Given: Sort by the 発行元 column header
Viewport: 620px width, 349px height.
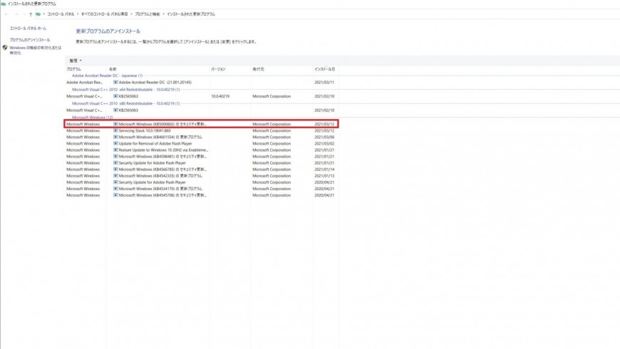Looking at the screenshot, I should (x=258, y=69).
